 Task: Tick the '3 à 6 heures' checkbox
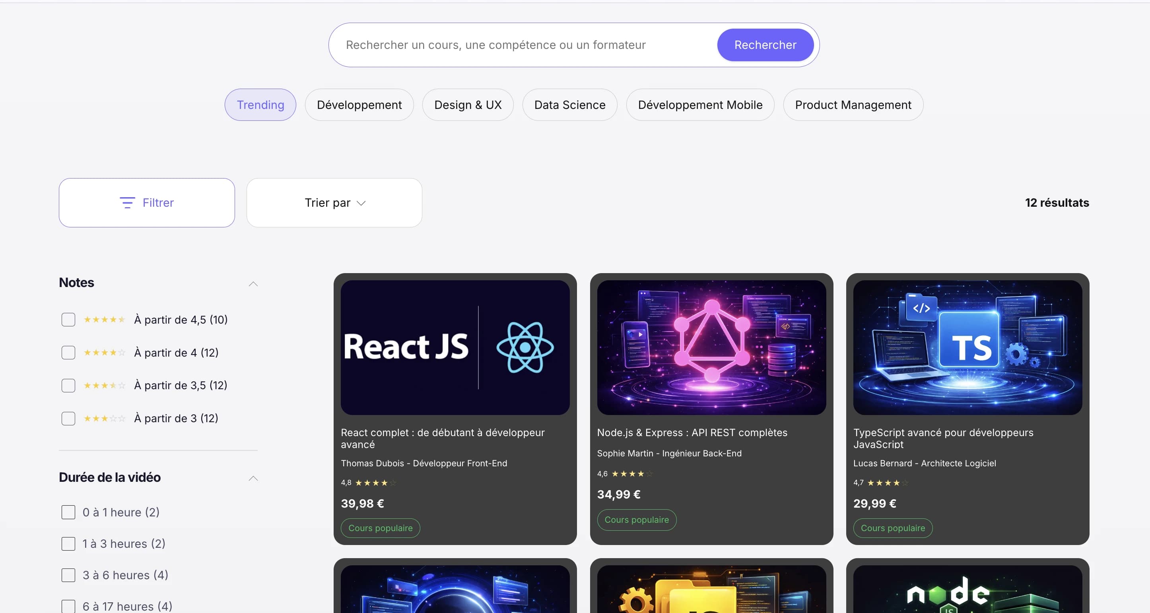(x=68, y=575)
